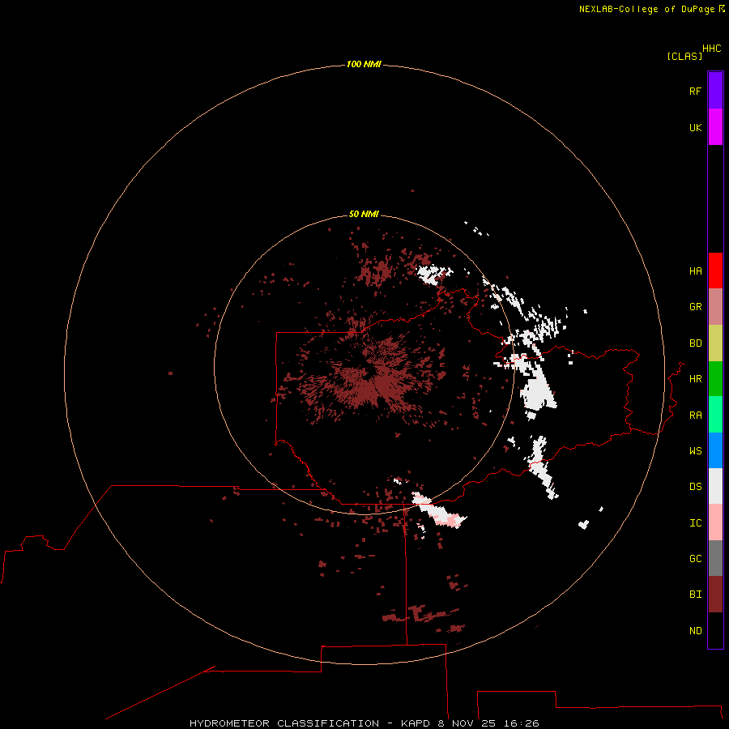This screenshot has height=729, width=729.
Task: Click the WS legend label
Action: [x=695, y=451]
